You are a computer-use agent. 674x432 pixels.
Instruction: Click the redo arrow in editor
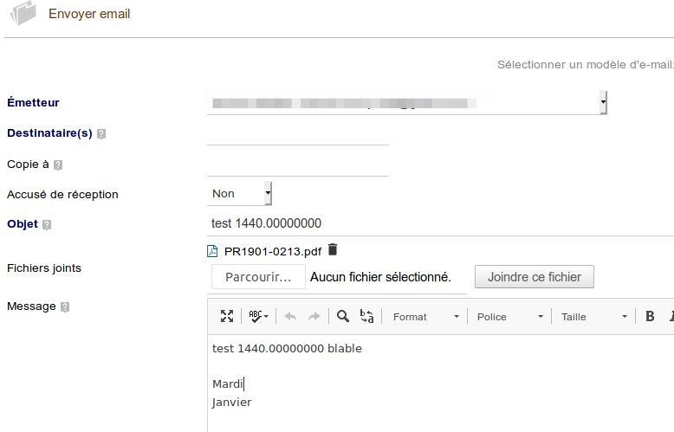(x=314, y=317)
